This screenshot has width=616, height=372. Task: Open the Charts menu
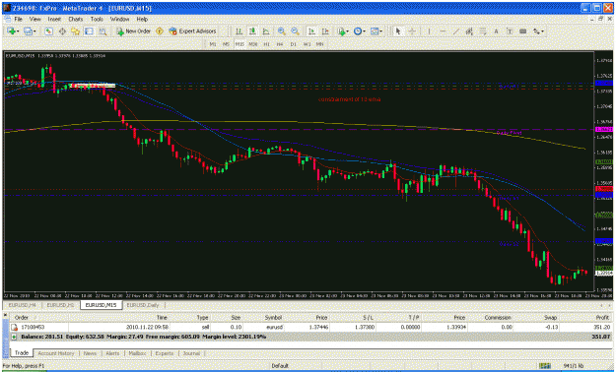pos(76,19)
